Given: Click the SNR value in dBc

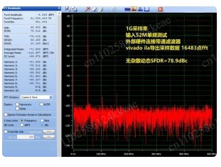Looking at the screenshot, I should [35, 27].
